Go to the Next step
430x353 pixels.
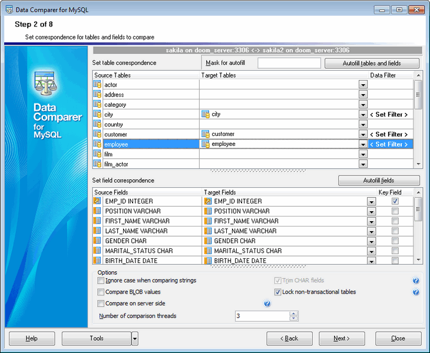(x=342, y=338)
